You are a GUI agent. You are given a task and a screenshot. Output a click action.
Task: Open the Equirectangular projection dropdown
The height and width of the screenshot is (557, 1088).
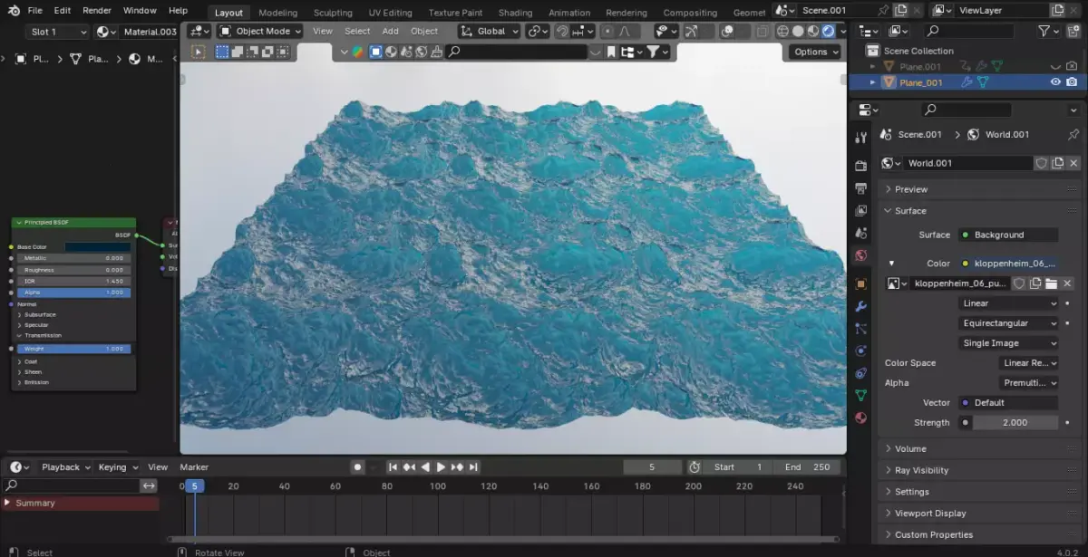[x=1008, y=323]
